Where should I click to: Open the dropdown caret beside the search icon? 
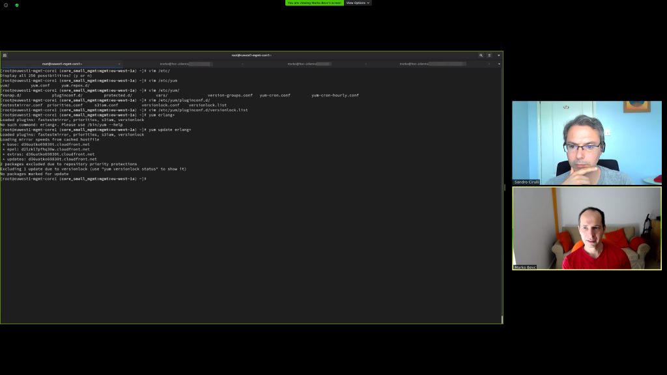pyautogui.click(x=498, y=64)
